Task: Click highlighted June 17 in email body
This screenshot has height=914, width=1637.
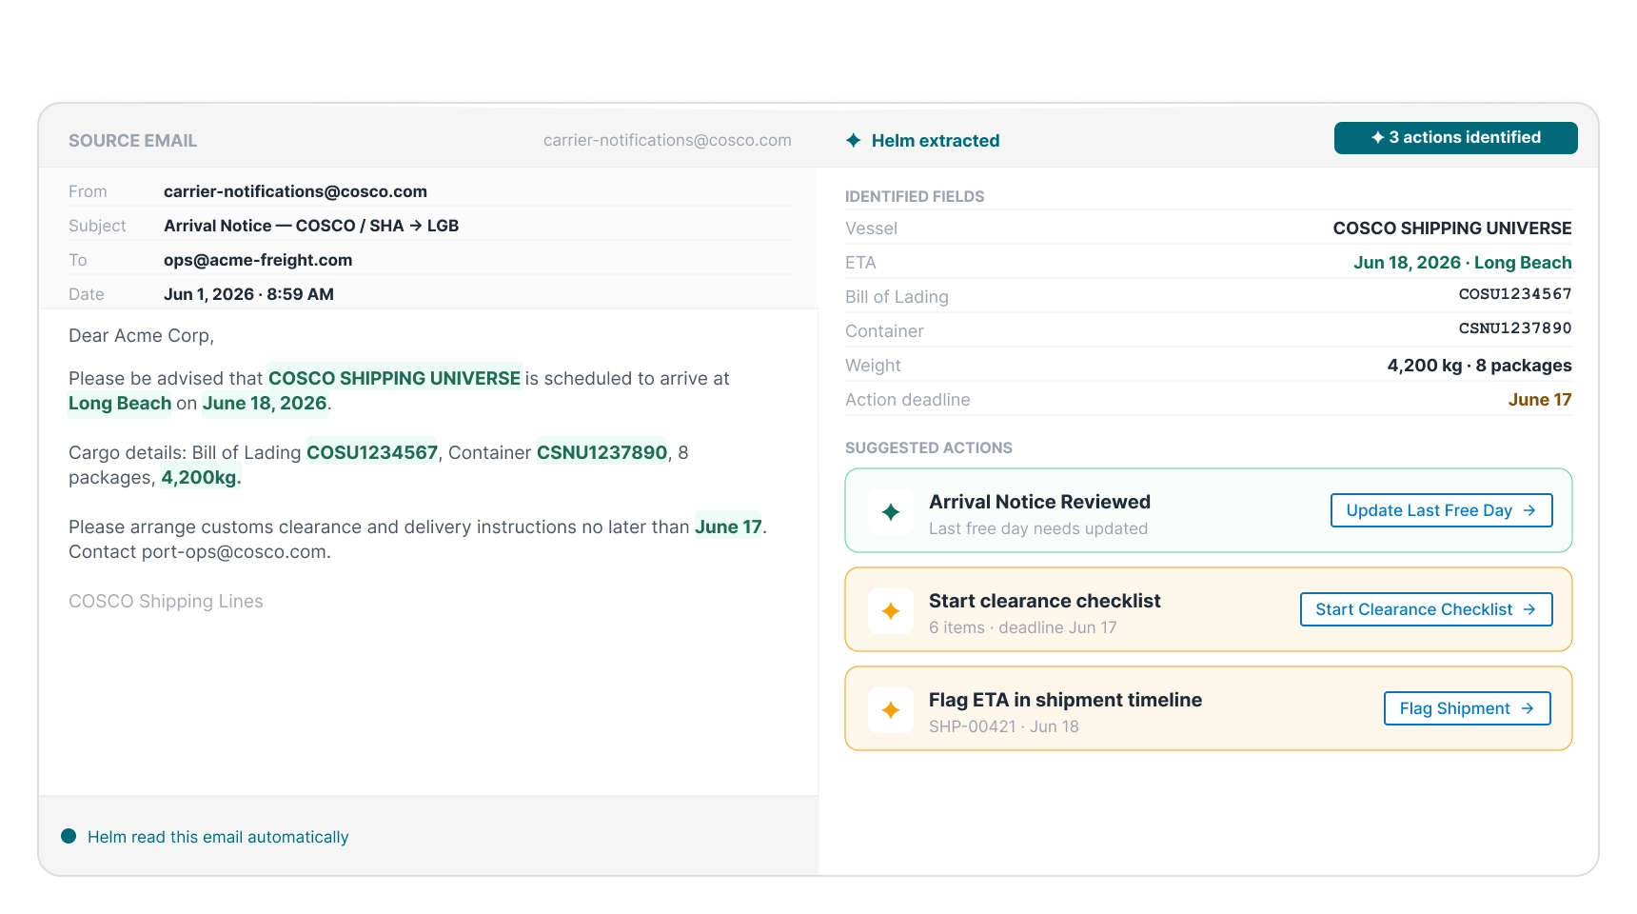Action: click(728, 527)
